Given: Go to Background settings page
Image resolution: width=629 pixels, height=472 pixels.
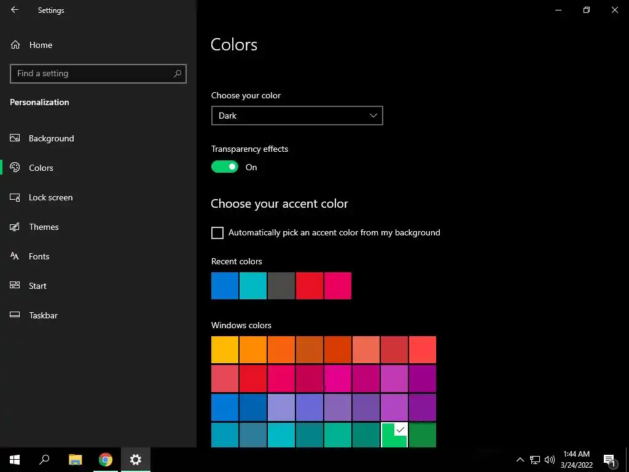Looking at the screenshot, I should click(52, 138).
